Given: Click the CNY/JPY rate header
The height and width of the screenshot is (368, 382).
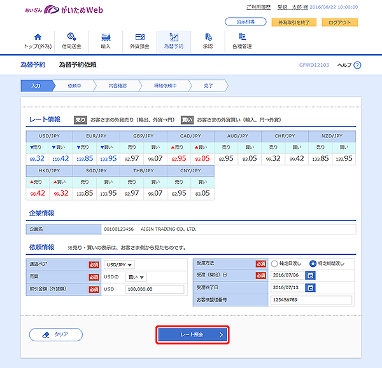Looking at the screenshot, I should [x=190, y=171].
